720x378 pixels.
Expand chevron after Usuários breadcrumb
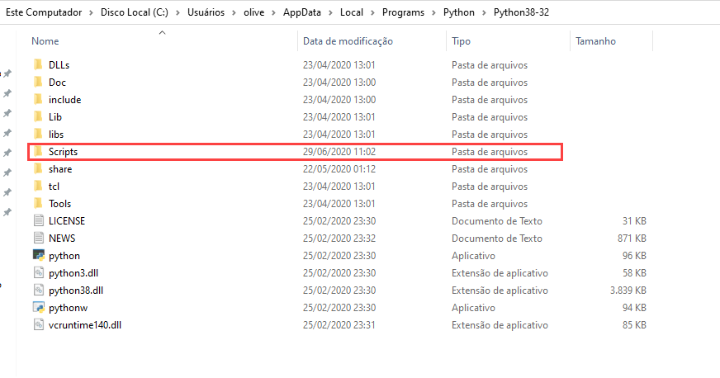(x=234, y=13)
